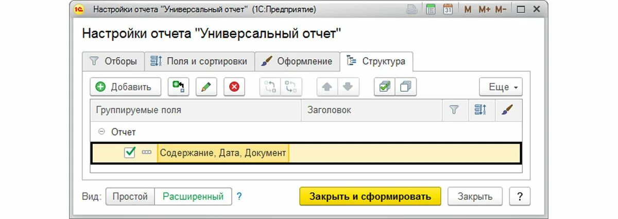Switch to the Отборы tab
This screenshot has width=618, height=219.
tap(113, 61)
